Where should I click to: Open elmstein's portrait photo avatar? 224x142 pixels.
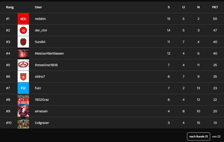(x=23, y=111)
